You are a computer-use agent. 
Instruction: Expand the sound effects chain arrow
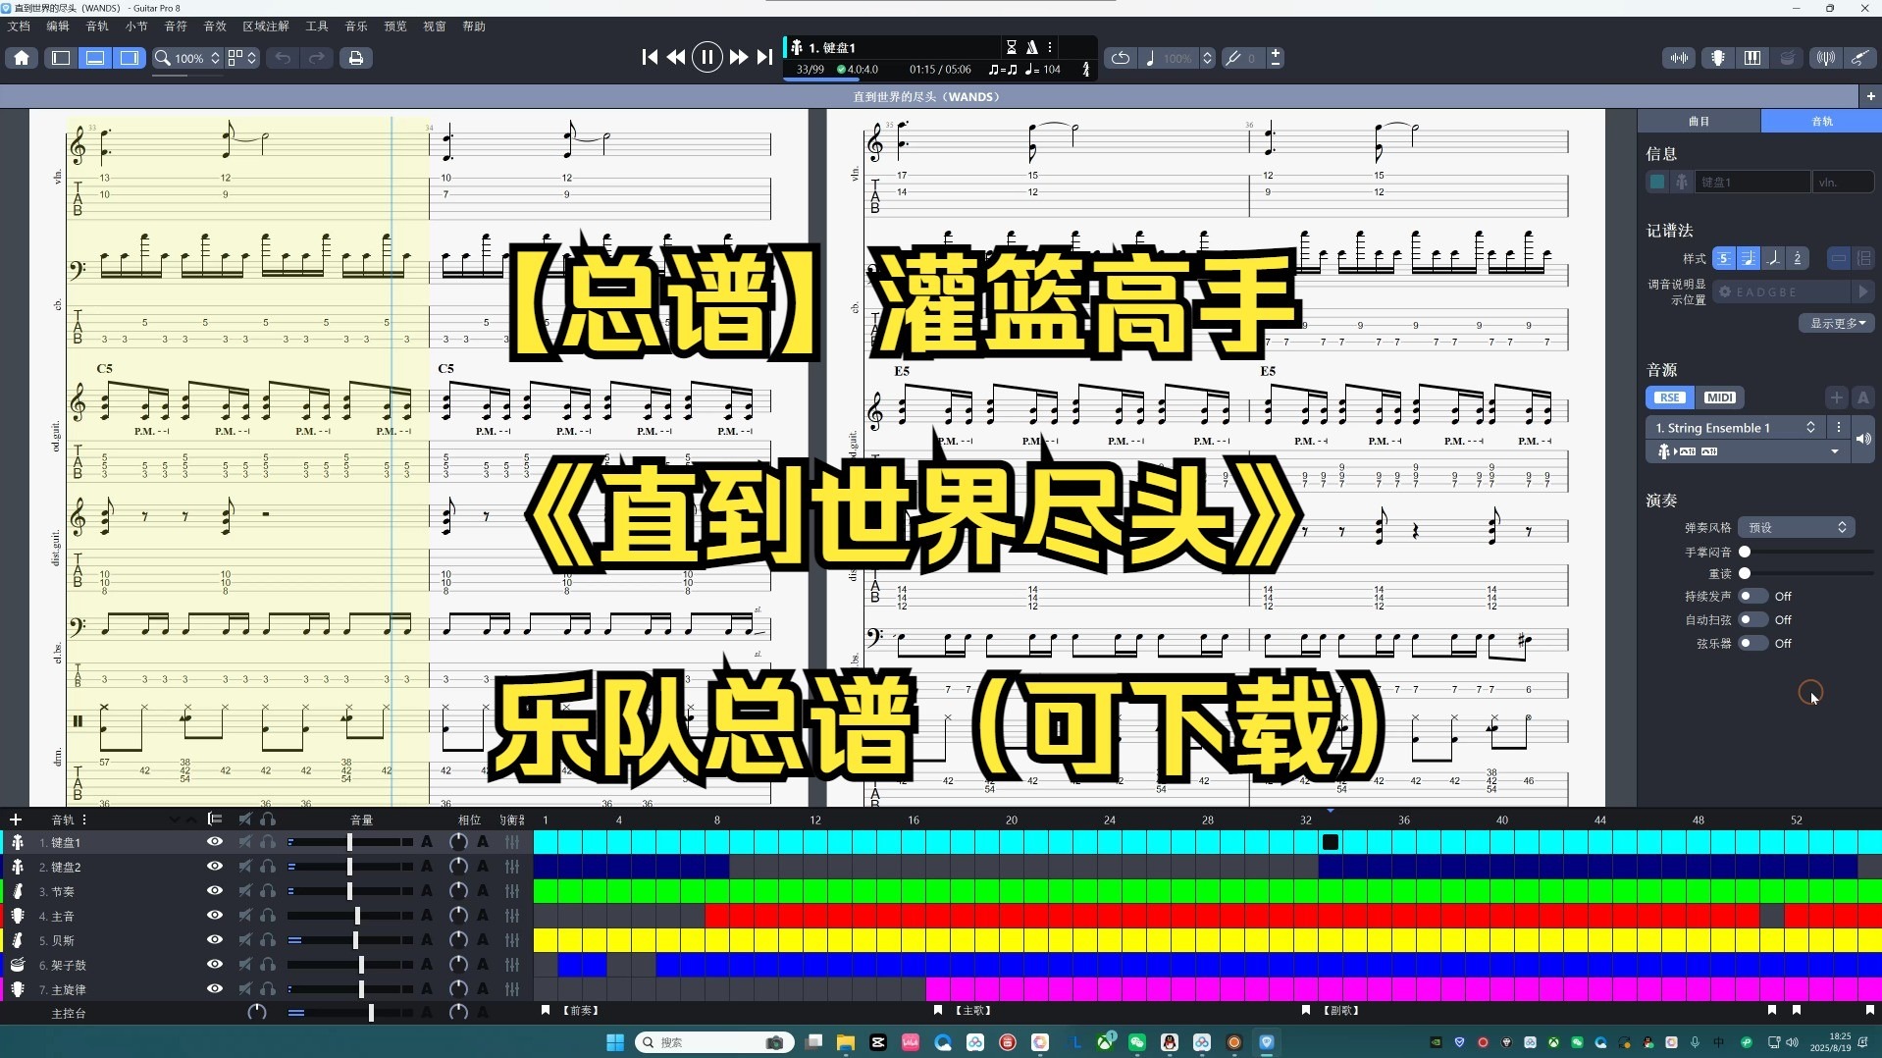[x=1834, y=451]
